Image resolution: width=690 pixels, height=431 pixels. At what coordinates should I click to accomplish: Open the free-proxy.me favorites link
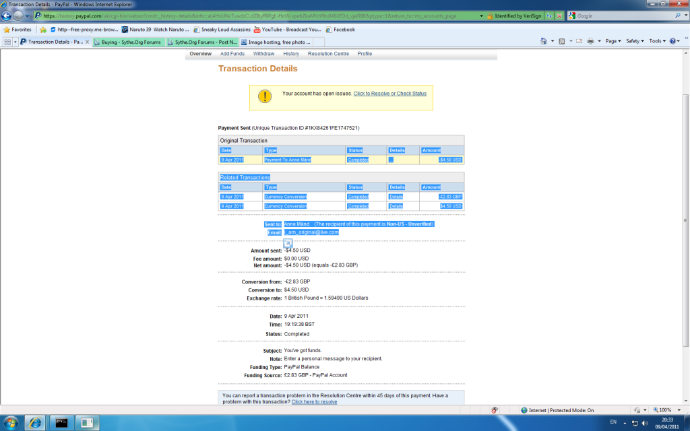(x=84, y=30)
